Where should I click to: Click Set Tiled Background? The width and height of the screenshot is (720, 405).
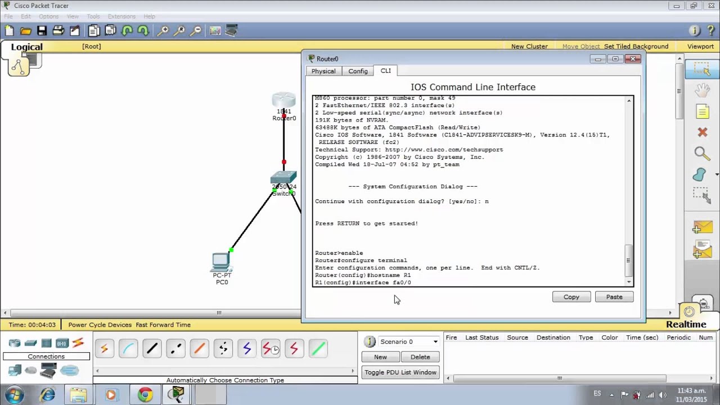point(636,47)
